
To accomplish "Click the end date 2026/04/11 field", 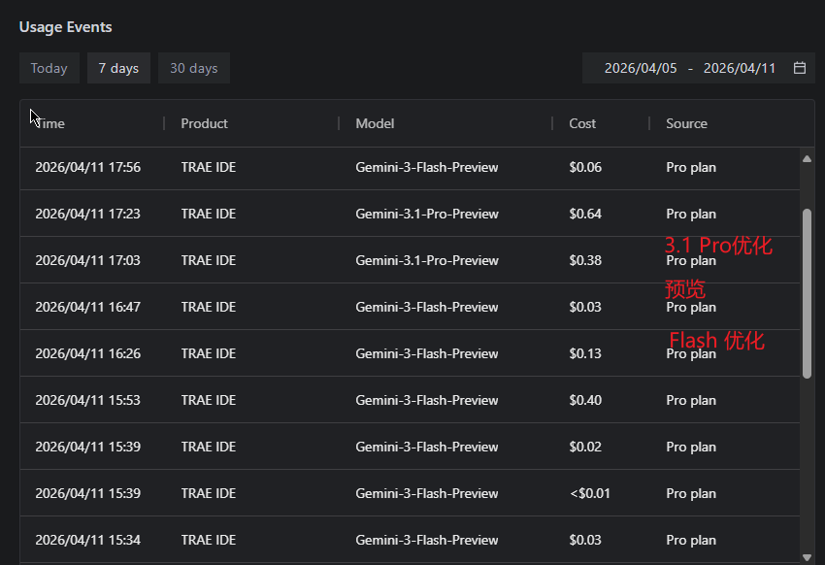I will (740, 68).
